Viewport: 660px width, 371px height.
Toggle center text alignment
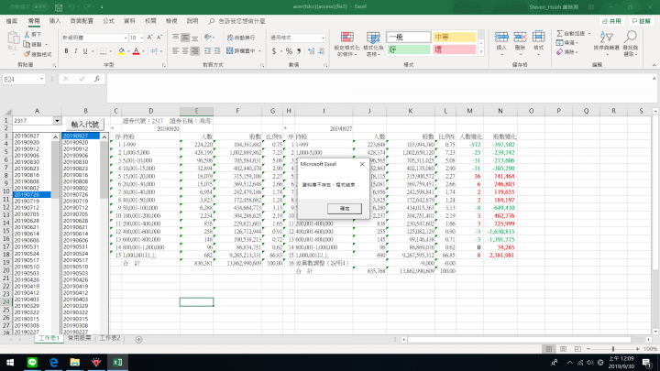click(x=185, y=51)
